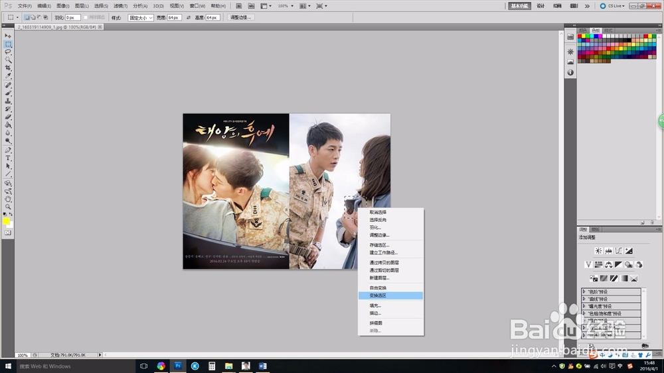Add a Brightness/Contrast adjustment
664x373 pixels.
pos(598,251)
